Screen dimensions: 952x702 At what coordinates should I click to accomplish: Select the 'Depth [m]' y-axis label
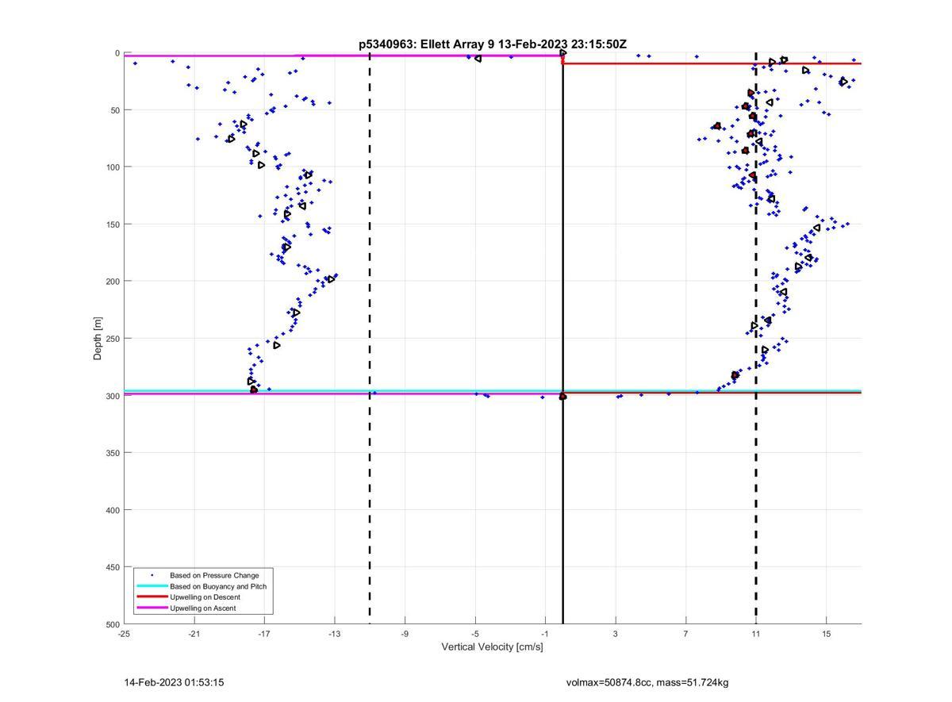tap(98, 339)
